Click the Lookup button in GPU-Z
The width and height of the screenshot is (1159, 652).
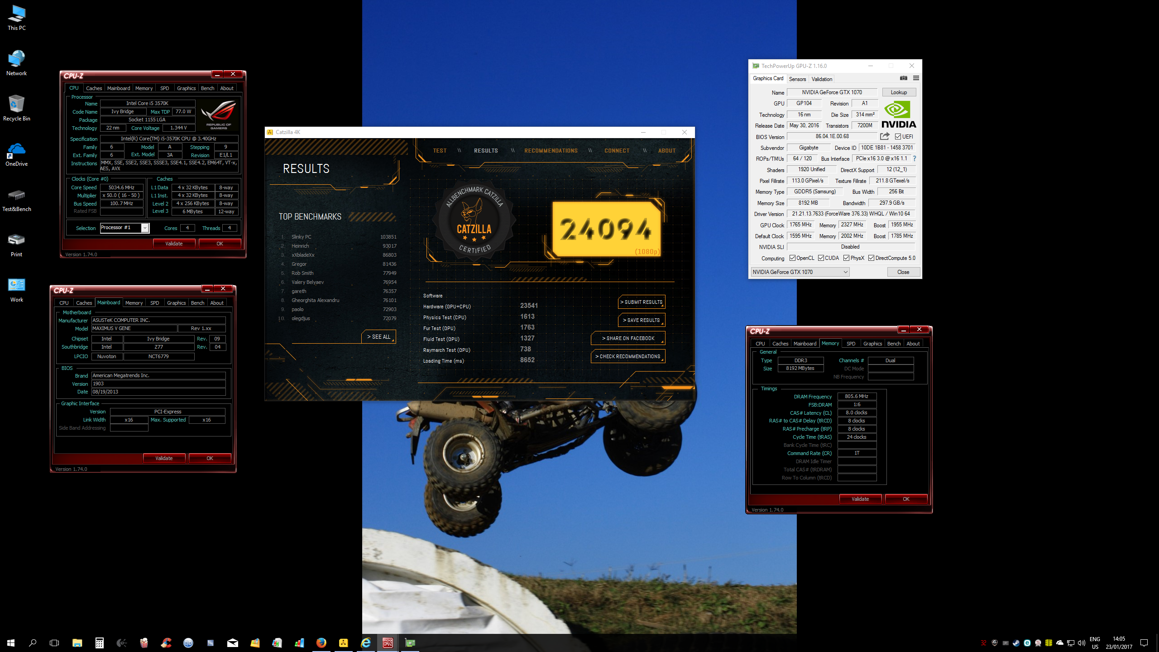[x=899, y=92]
